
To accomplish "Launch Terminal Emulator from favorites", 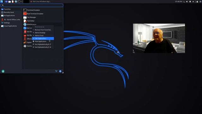I will click(x=43, y=10).
